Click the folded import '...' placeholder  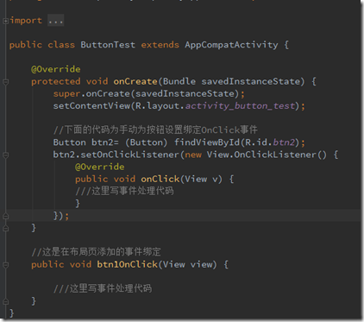55,21
